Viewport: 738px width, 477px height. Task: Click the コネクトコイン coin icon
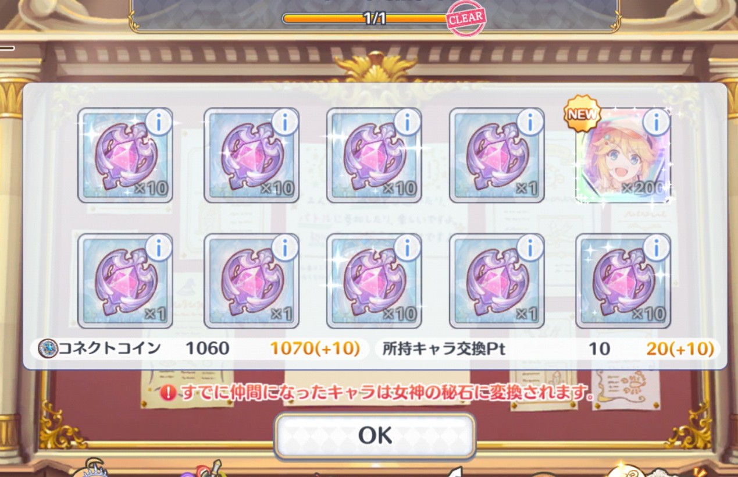pyautogui.click(x=48, y=348)
